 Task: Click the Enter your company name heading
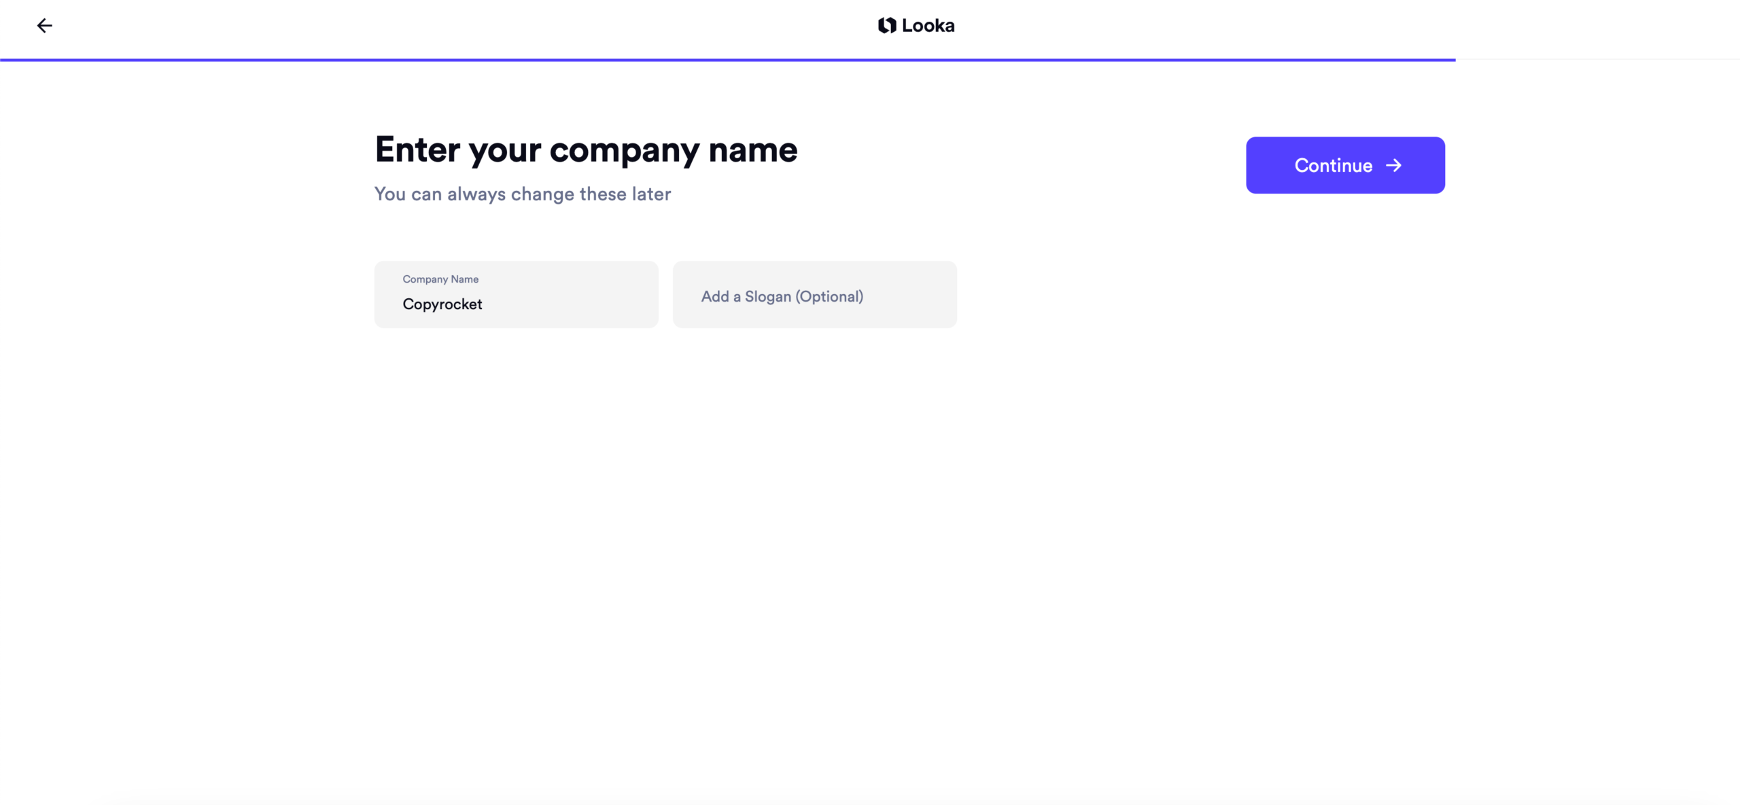[585, 149]
